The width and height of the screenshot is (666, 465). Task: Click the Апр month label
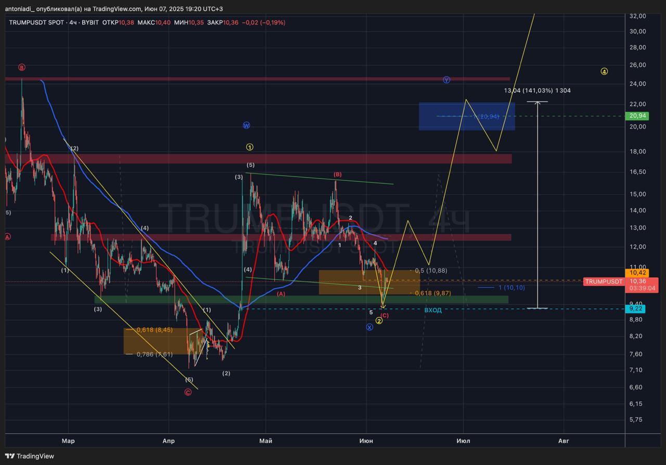(x=169, y=441)
